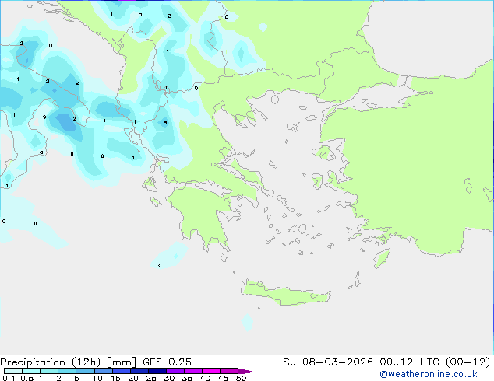494x381 pixels.
Task: Click the legend label "25"
Action: click(x=151, y=378)
